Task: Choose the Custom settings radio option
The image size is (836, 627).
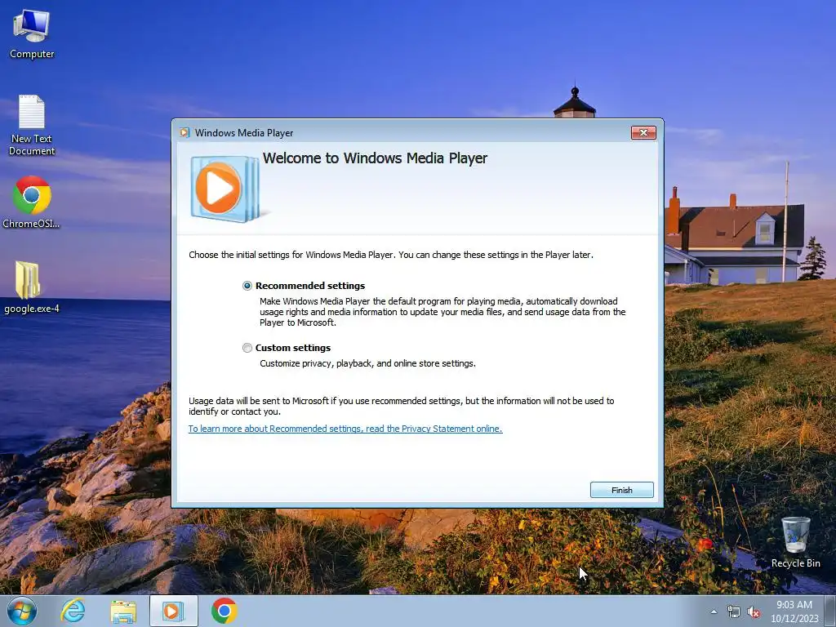Action: 247,348
